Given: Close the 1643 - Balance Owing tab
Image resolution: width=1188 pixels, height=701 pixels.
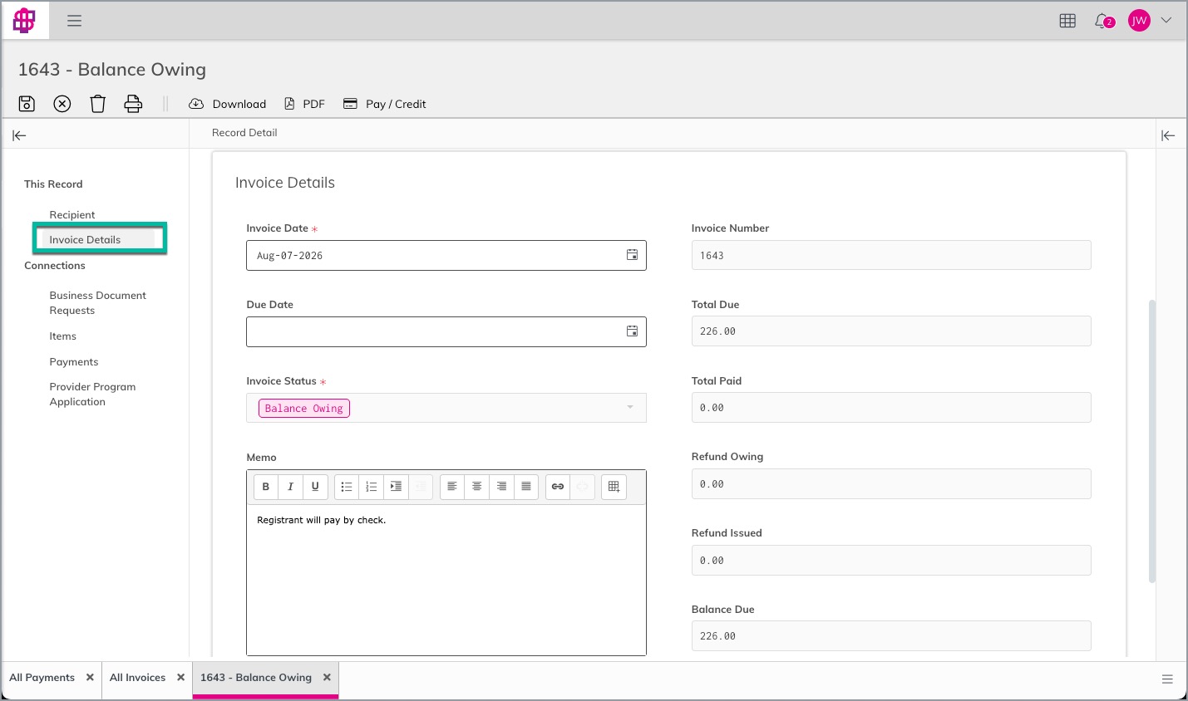Looking at the screenshot, I should (327, 678).
